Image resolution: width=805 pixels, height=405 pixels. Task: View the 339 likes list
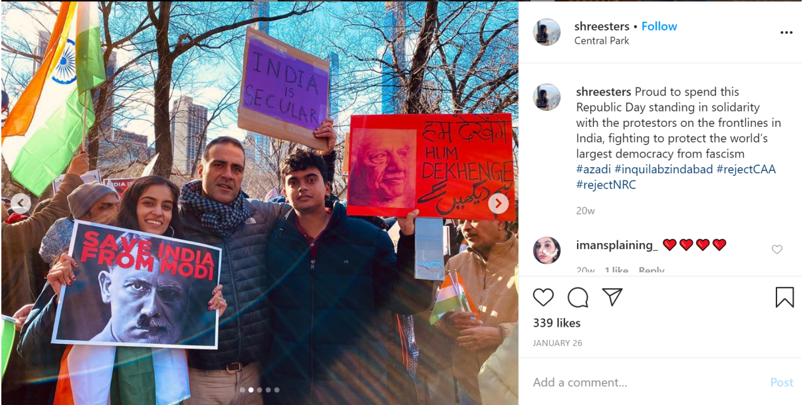tap(557, 323)
